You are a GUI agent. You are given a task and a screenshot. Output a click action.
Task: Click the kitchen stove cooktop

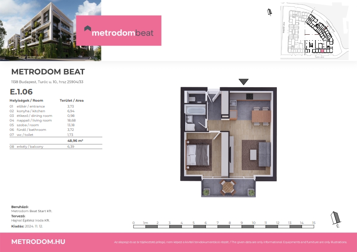(x=249, y=97)
